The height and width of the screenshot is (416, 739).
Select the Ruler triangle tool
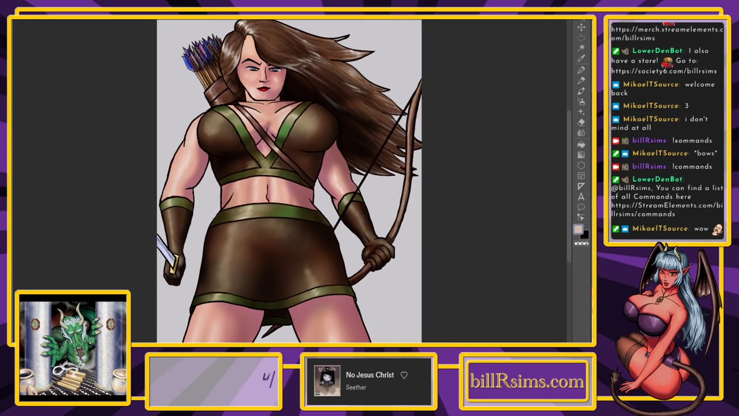581,186
